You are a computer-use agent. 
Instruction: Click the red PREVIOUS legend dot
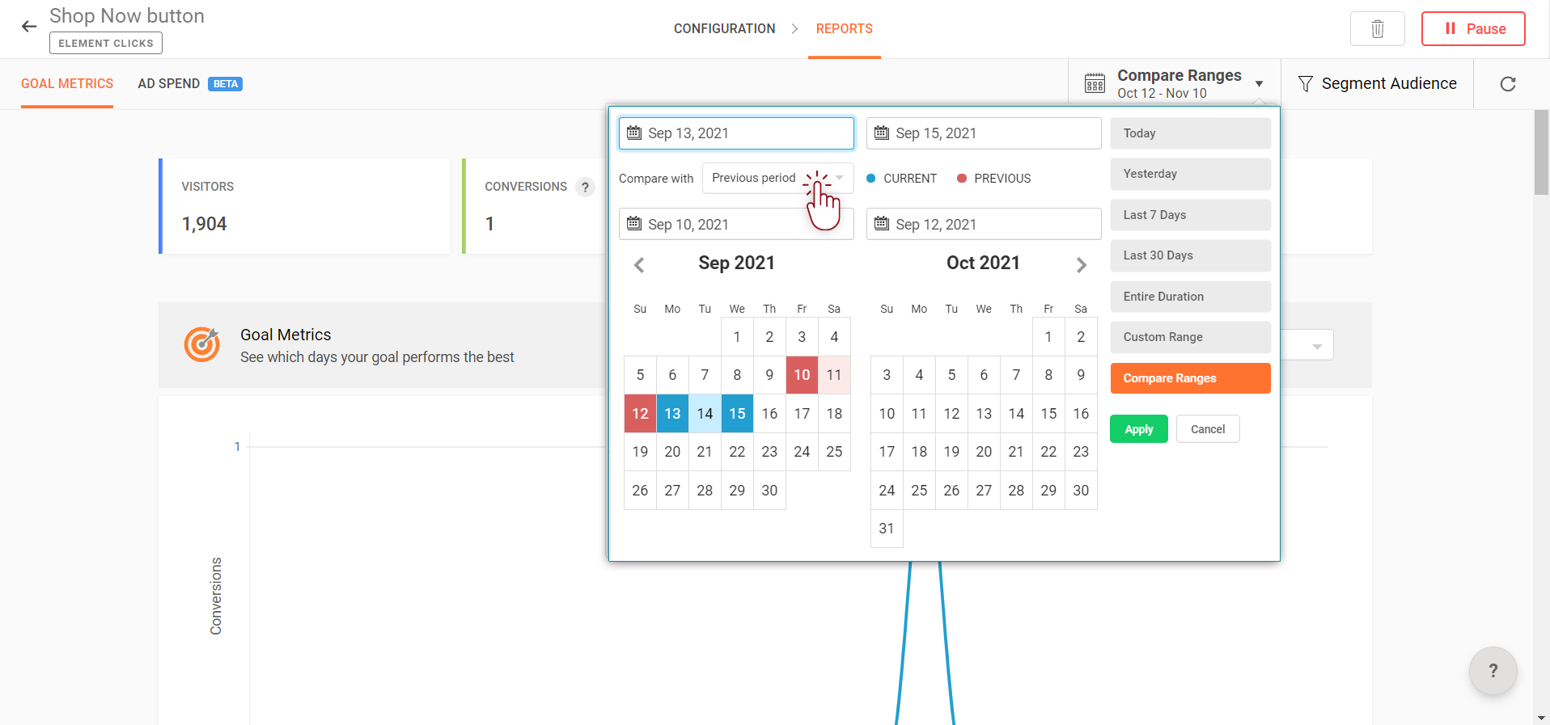pyautogui.click(x=962, y=179)
